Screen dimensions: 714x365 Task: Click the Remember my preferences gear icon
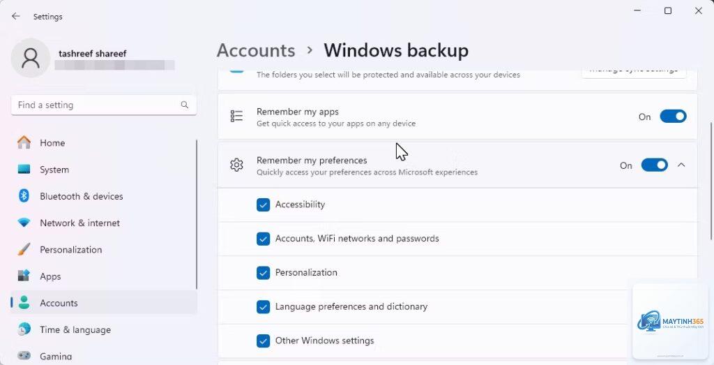236,165
